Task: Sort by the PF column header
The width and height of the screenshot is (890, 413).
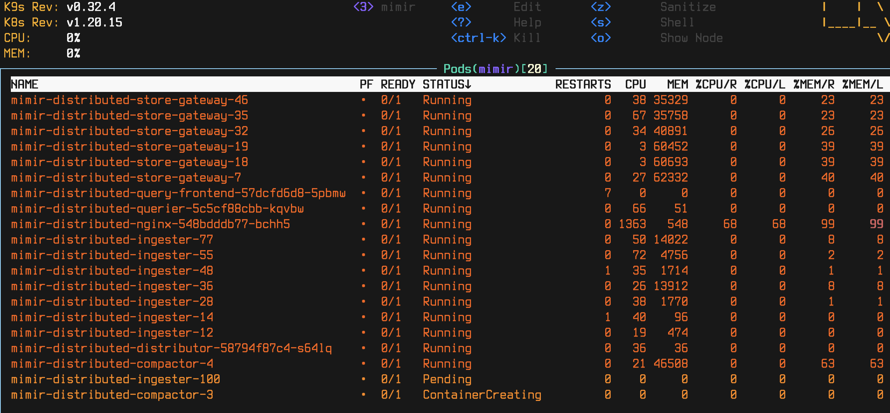Action: [x=366, y=84]
